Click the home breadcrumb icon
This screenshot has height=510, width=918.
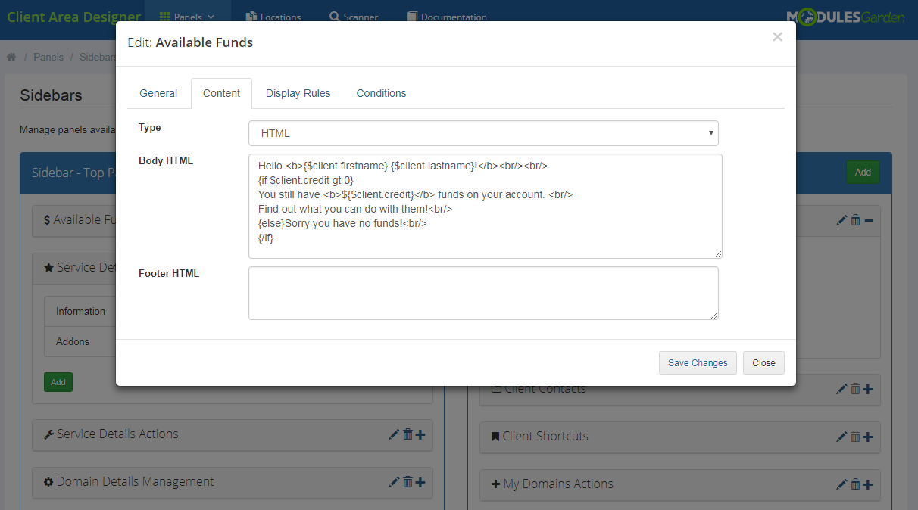pos(11,57)
